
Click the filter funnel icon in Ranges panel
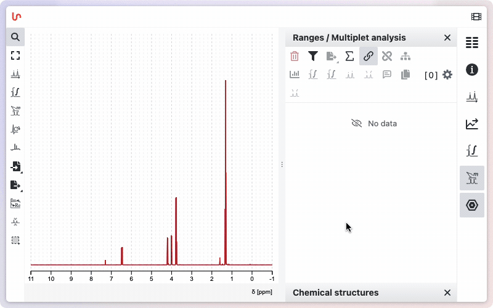[313, 56]
